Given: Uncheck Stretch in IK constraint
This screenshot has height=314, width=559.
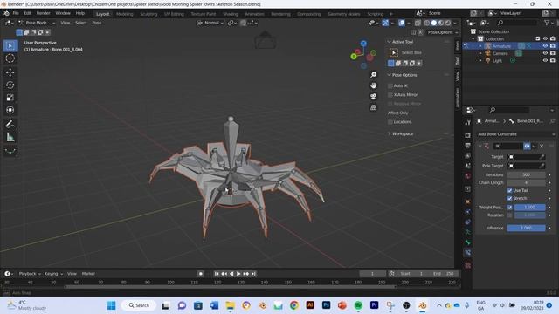Looking at the screenshot, I should click(509, 198).
